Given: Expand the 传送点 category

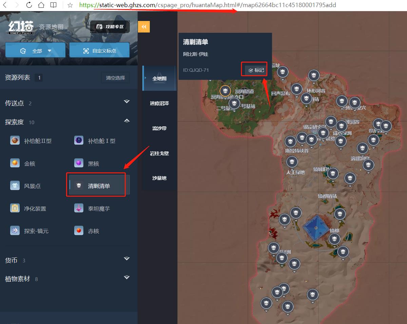Looking at the screenshot, I should [127, 102].
